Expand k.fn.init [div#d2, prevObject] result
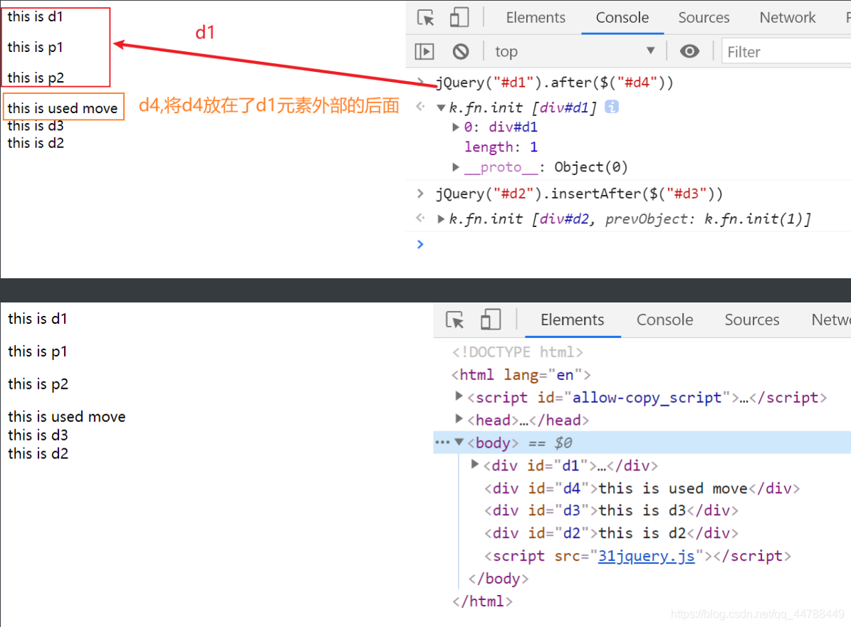The height and width of the screenshot is (627, 851). pos(441,219)
